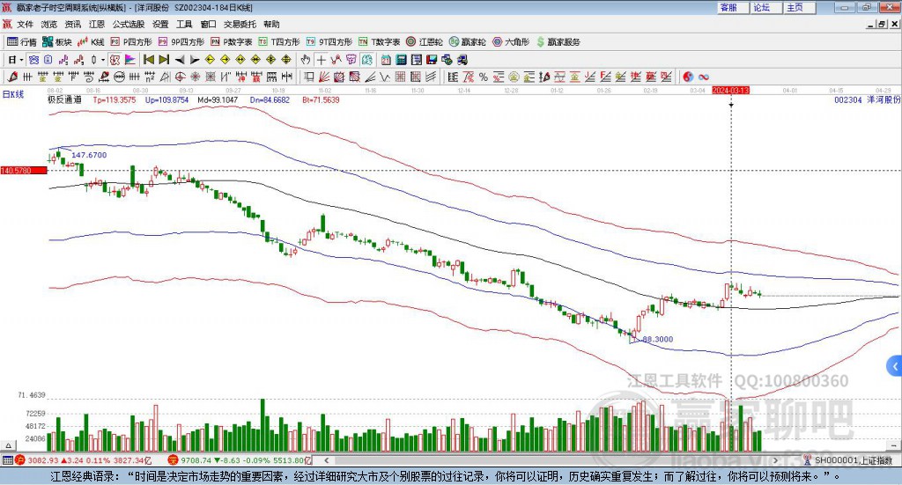This screenshot has height=485, width=902.
Task: Click the floppy disk save icon
Action: pyautogui.click(x=432, y=60)
